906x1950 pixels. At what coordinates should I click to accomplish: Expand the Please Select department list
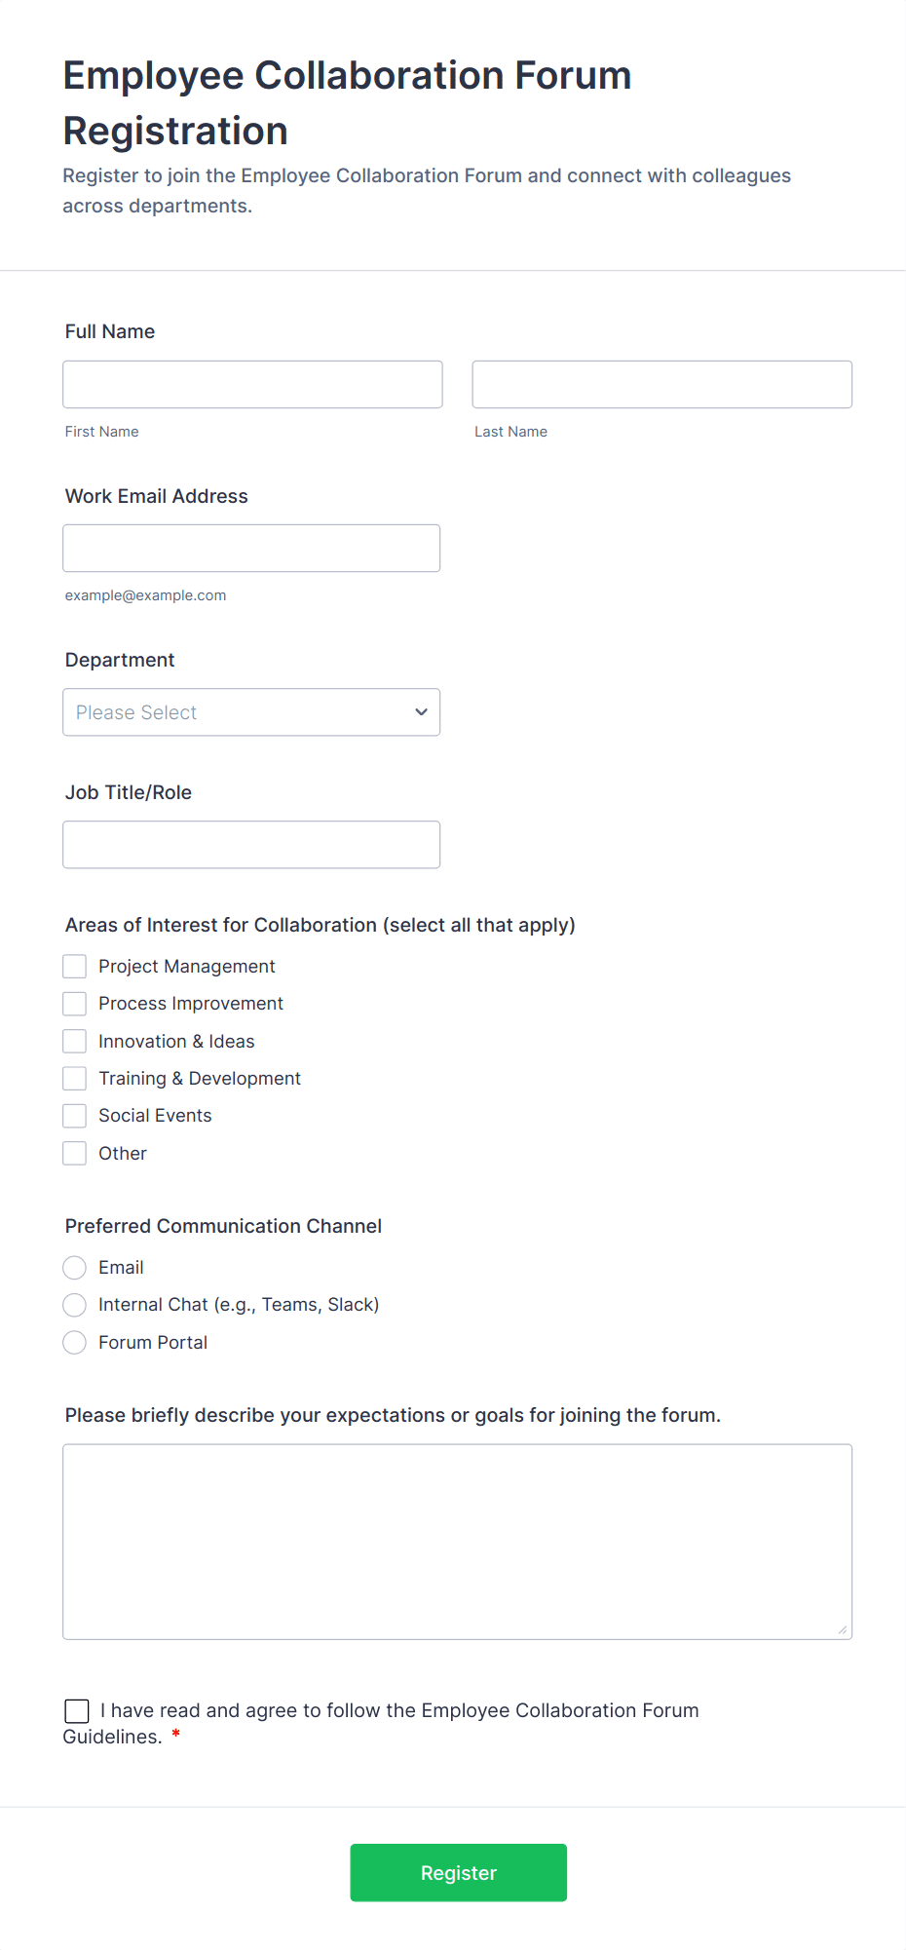point(251,712)
